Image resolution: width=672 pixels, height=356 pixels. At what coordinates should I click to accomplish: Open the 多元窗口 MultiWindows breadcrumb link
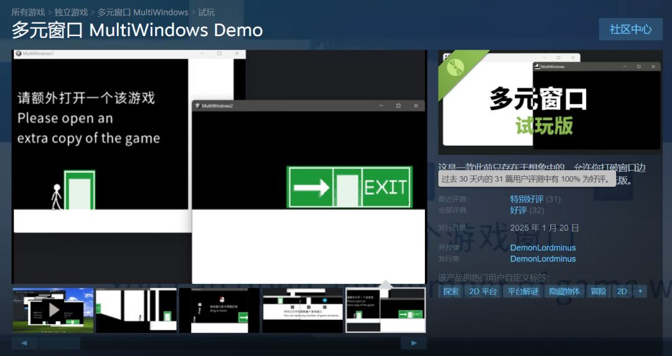coord(142,12)
